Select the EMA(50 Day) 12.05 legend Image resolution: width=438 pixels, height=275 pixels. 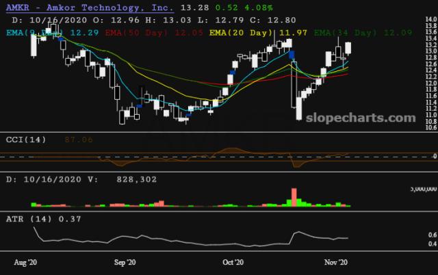click(154, 33)
